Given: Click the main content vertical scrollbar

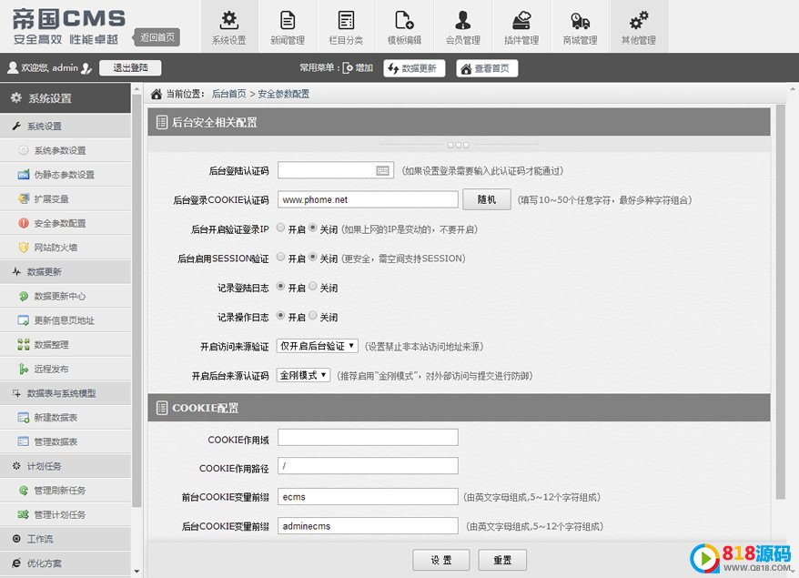Looking at the screenshot, I should [x=781, y=301].
